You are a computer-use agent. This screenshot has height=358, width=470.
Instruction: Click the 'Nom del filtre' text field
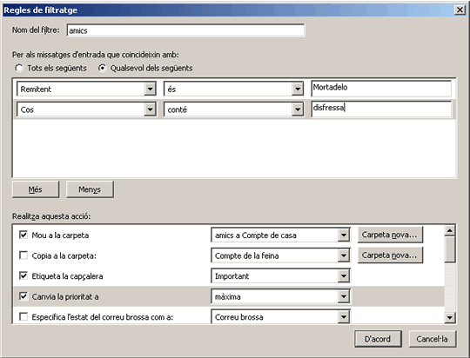(x=186, y=30)
